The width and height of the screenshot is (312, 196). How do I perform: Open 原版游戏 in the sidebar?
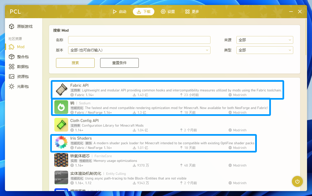(24, 26)
